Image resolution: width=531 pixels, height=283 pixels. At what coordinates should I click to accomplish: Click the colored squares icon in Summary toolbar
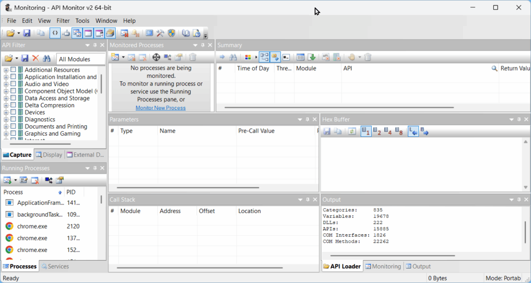click(x=248, y=57)
